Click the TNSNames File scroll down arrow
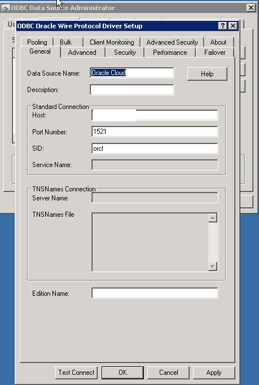Viewport: 259px width, 385px height. click(x=213, y=266)
